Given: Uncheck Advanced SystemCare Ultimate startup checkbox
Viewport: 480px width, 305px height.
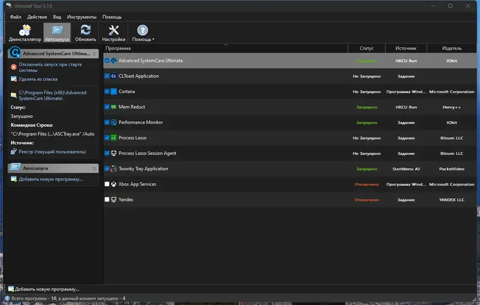Looking at the screenshot, I should point(107,60).
